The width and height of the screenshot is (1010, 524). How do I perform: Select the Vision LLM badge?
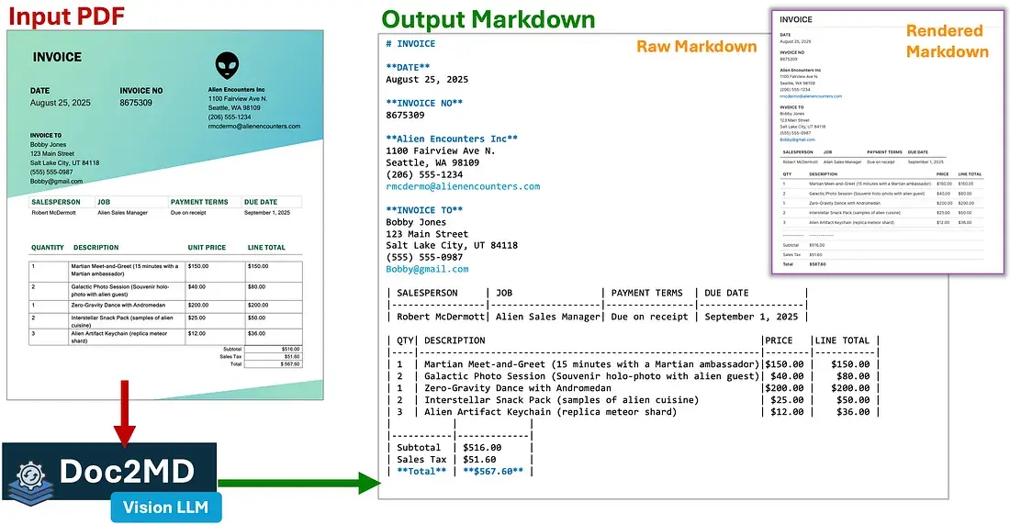click(166, 504)
